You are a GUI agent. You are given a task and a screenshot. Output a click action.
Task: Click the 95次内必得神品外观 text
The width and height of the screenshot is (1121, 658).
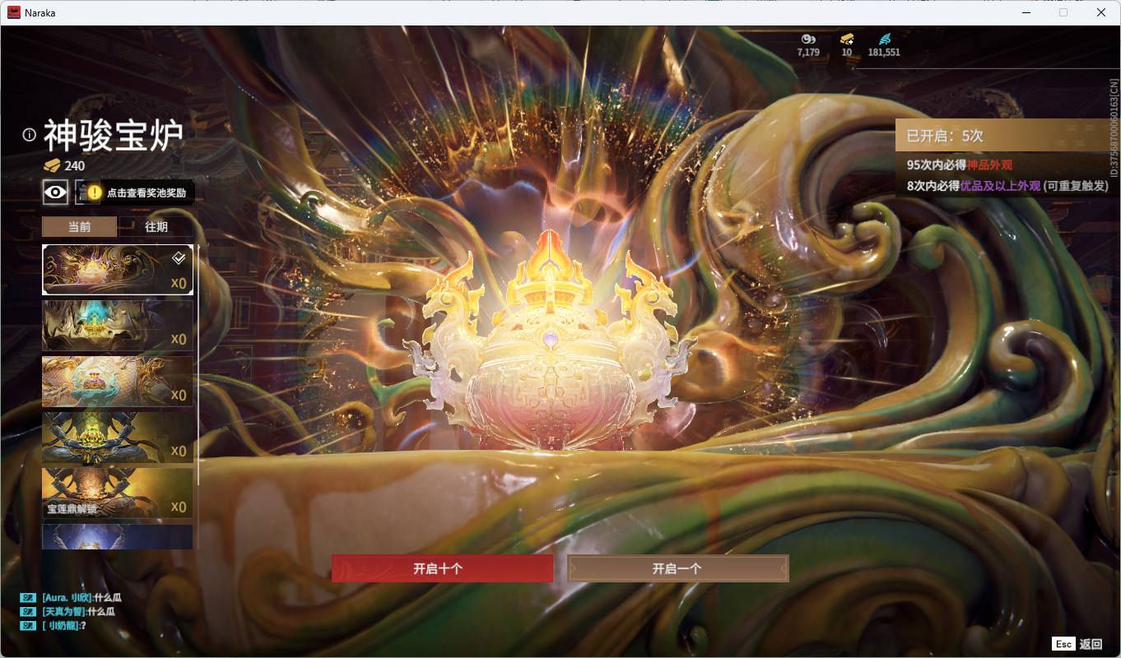960,165
